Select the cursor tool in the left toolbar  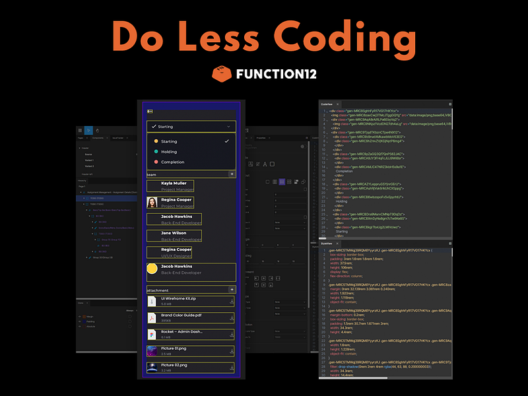tap(88, 130)
